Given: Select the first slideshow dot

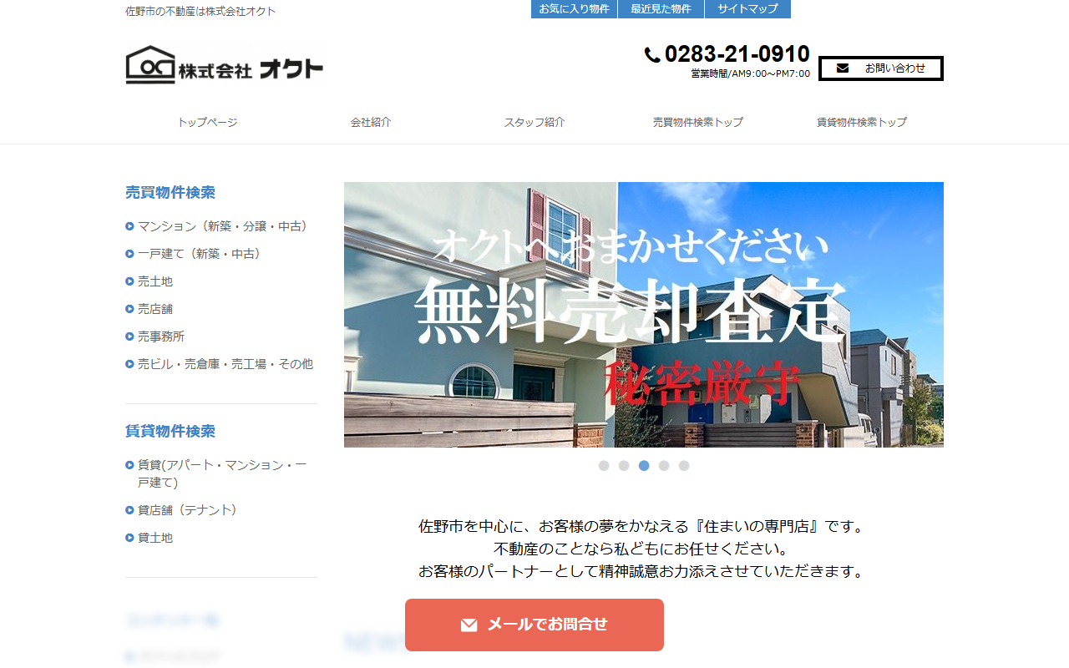Looking at the screenshot, I should [604, 466].
